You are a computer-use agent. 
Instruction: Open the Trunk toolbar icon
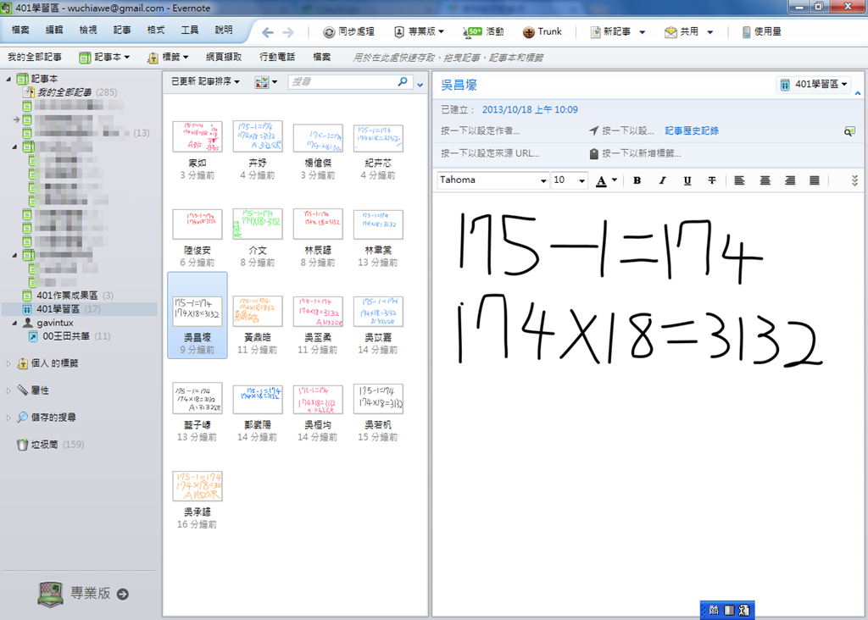(x=529, y=32)
